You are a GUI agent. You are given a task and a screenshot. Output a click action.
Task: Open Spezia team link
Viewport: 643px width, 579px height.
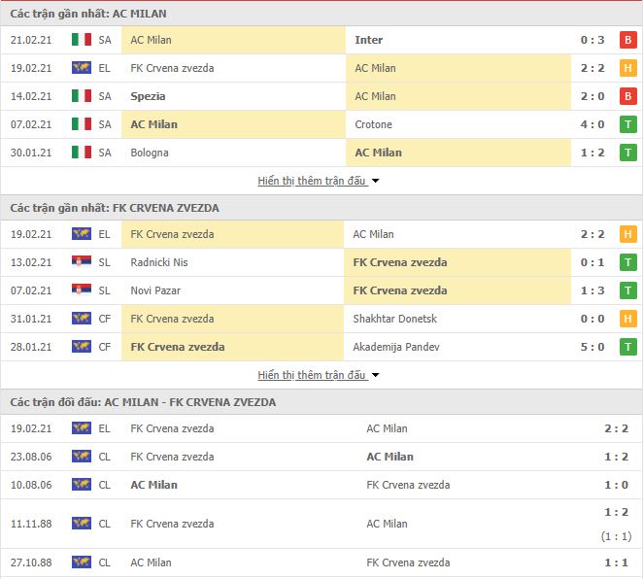coord(148,96)
